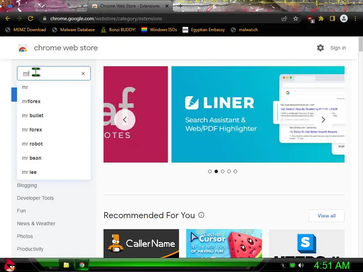
Task: Click the page vertical scrollbar thumb
Action: (x=361, y=44)
